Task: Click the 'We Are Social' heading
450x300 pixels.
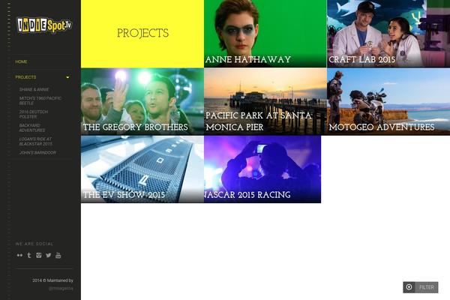Action: (34, 244)
